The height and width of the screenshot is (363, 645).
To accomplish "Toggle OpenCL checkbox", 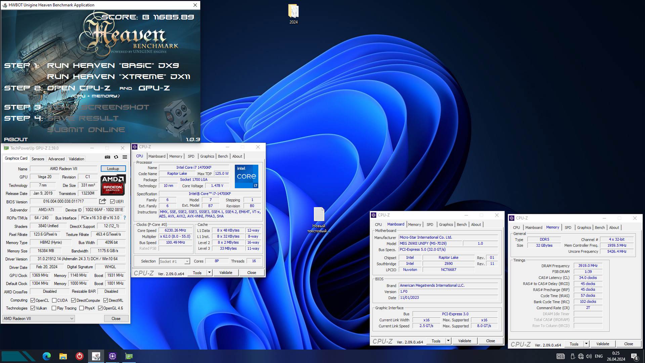I will pyautogui.click(x=33, y=300).
